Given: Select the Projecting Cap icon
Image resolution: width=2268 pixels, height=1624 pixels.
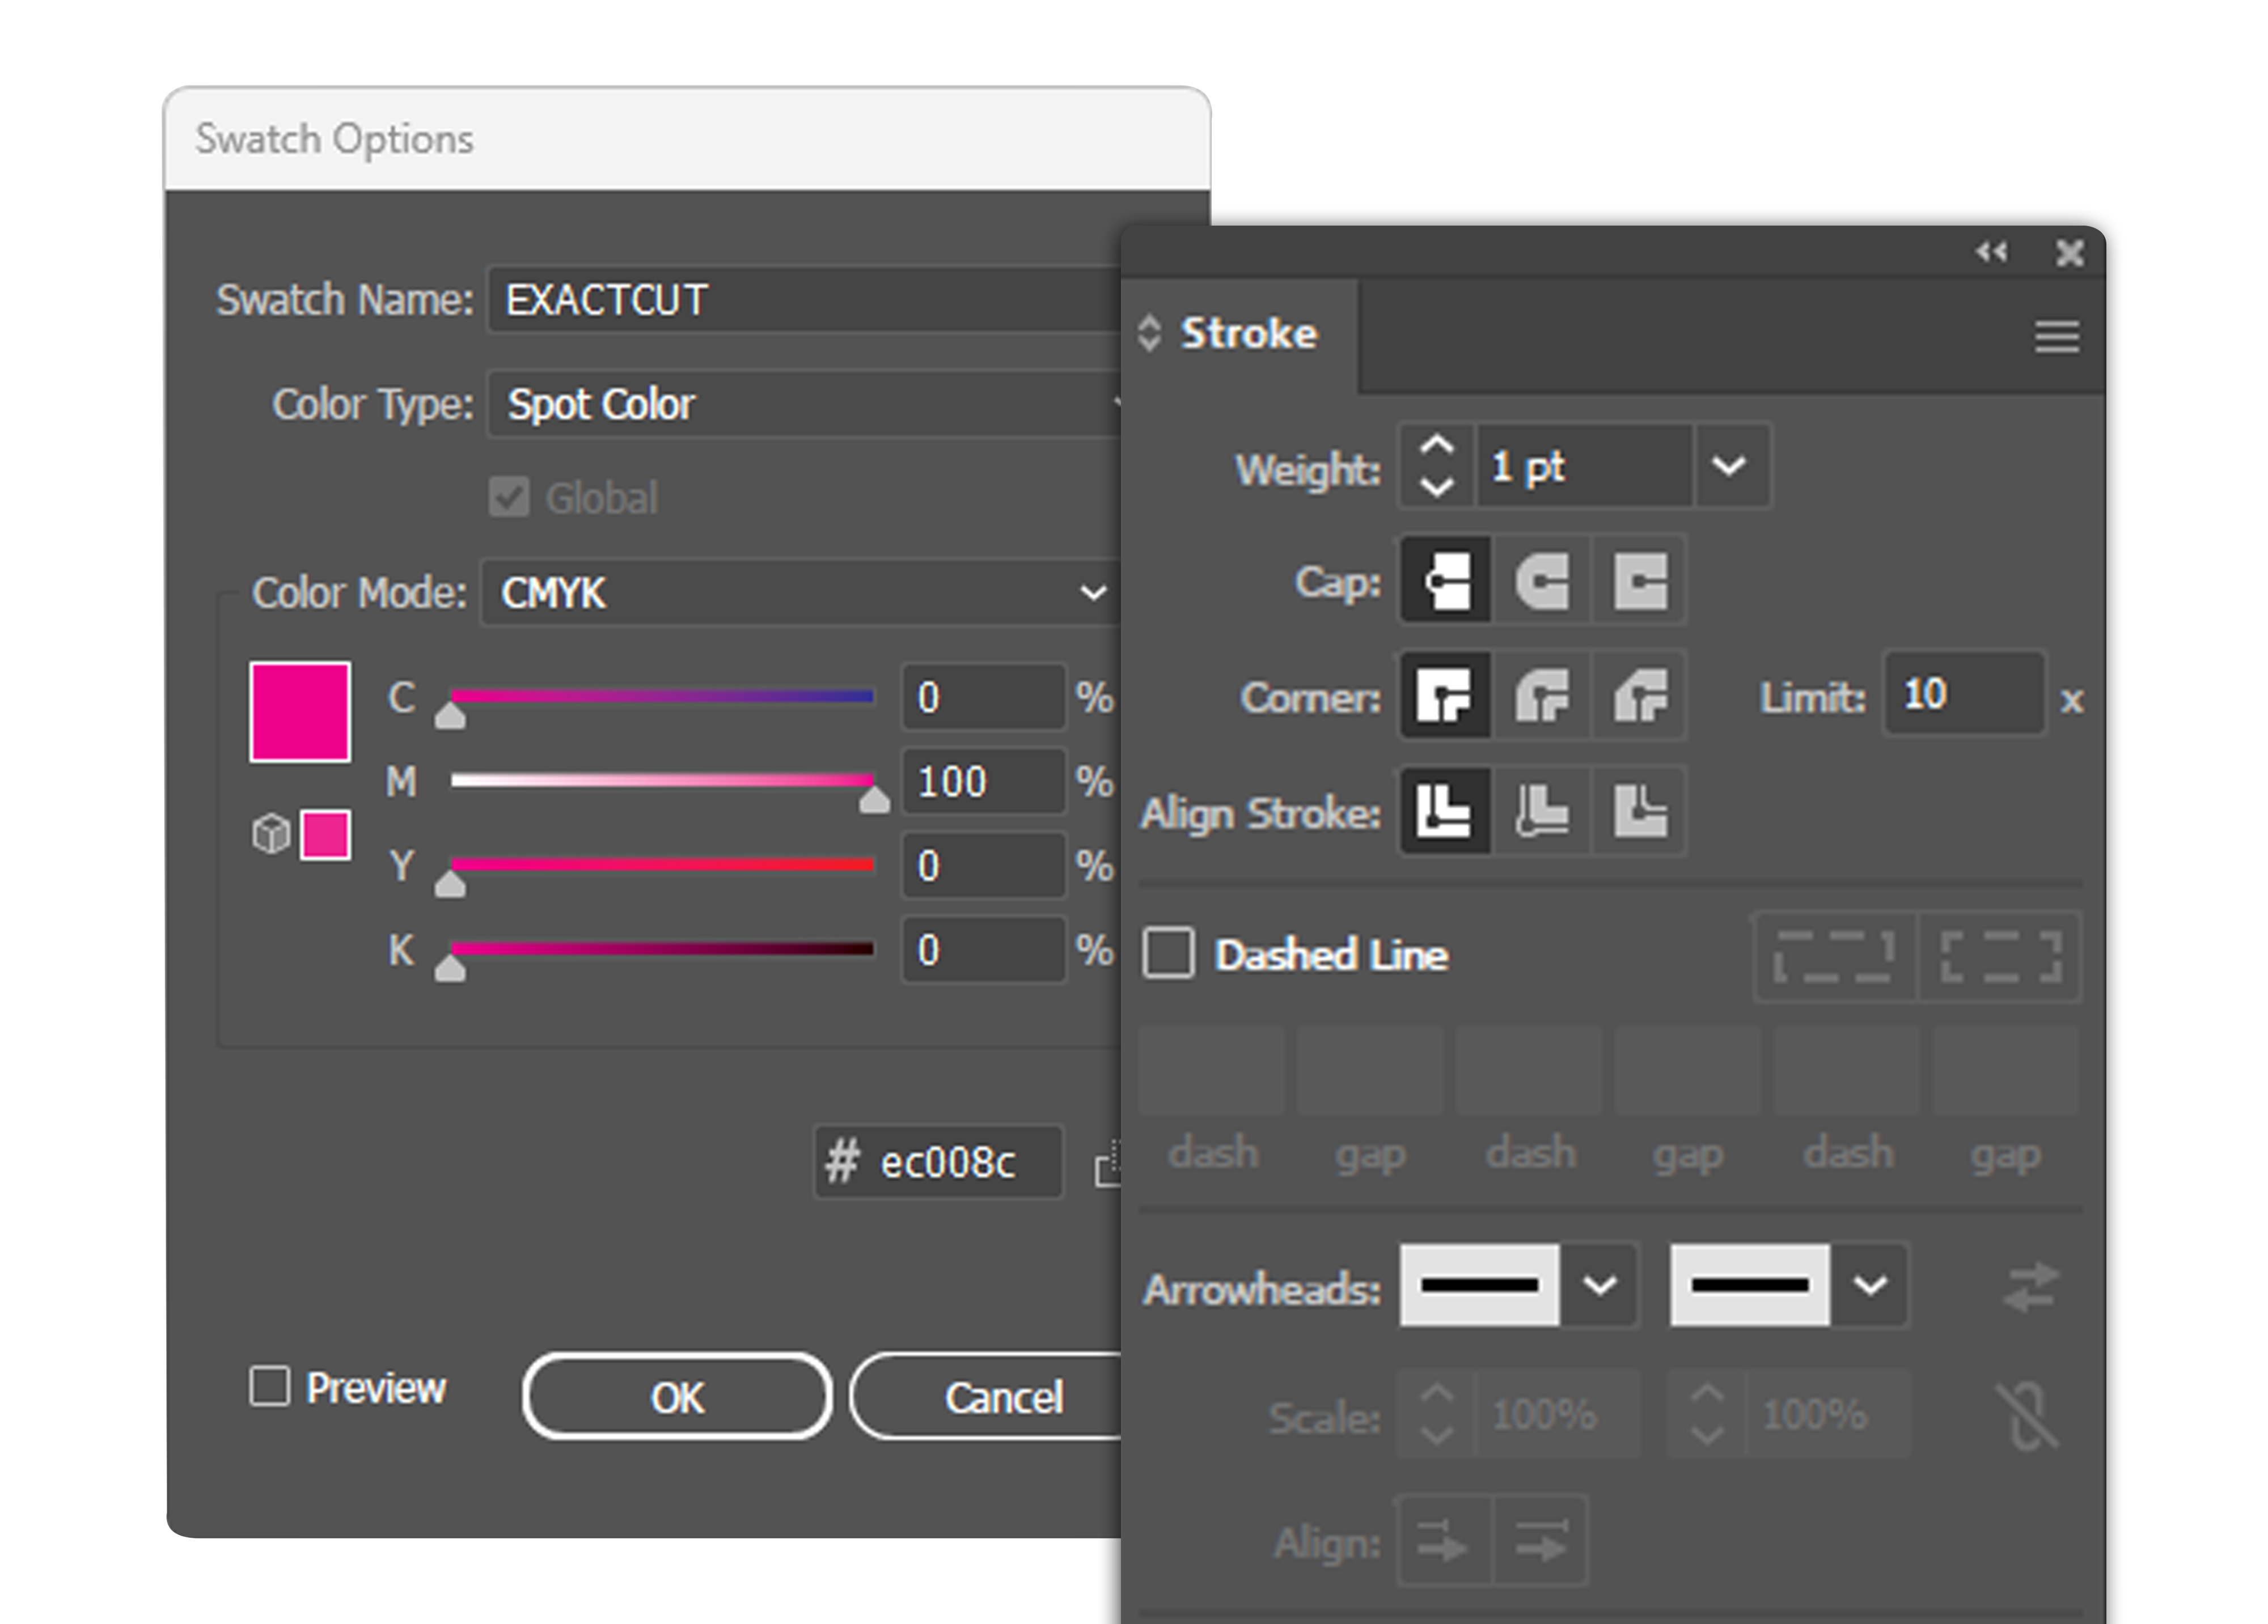Looking at the screenshot, I should pyautogui.click(x=1640, y=581).
